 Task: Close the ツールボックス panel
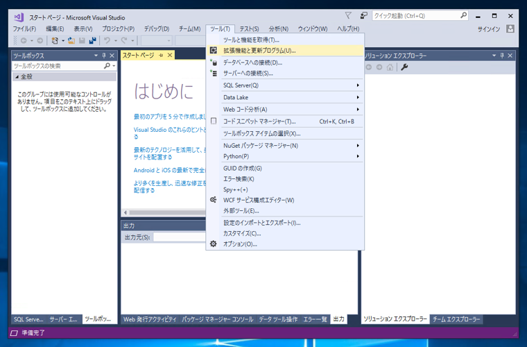pos(112,56)
